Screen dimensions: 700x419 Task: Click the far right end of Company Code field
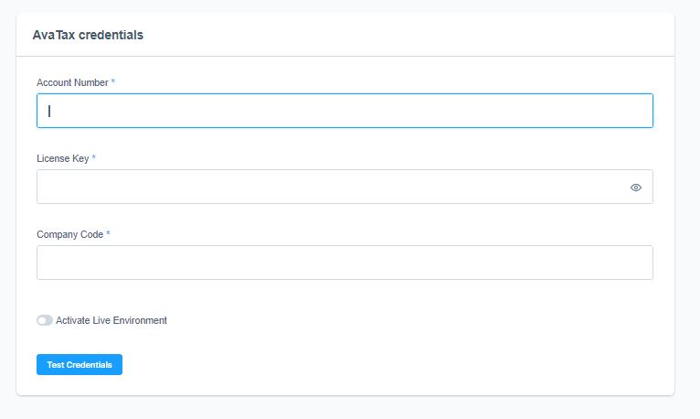pos(642,263)
